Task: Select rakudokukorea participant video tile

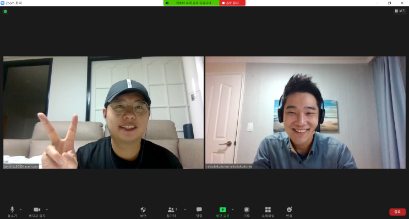Action: pos(306,113)
